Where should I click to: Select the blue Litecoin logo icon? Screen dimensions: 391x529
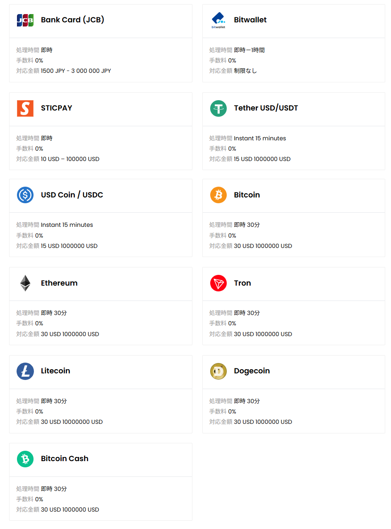click(x=25, y=371)
